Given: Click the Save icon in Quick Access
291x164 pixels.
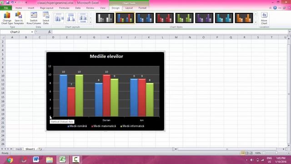Looking at the screenshot, I should [8, 3].
